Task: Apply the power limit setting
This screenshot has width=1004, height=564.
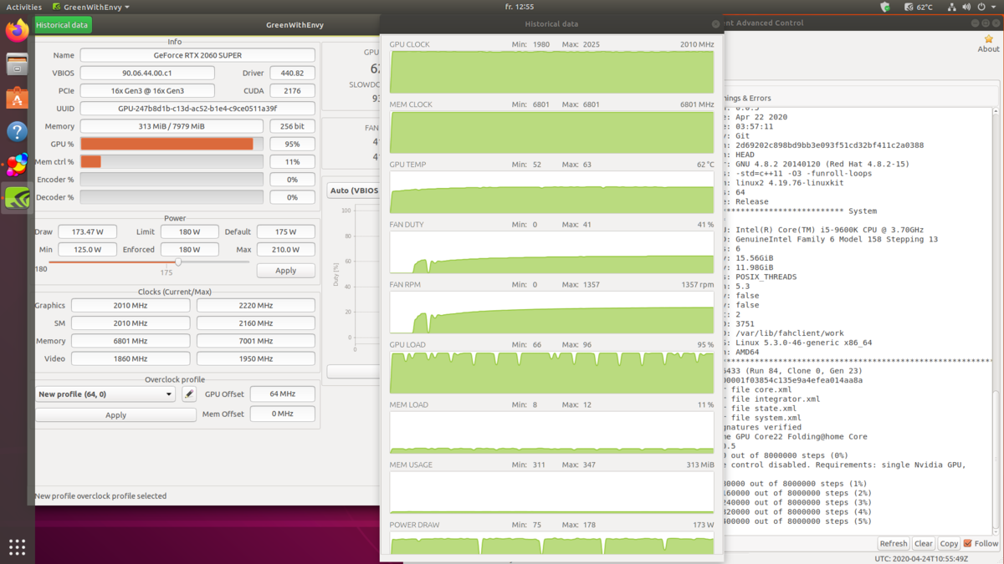Action: click(285, 271)
